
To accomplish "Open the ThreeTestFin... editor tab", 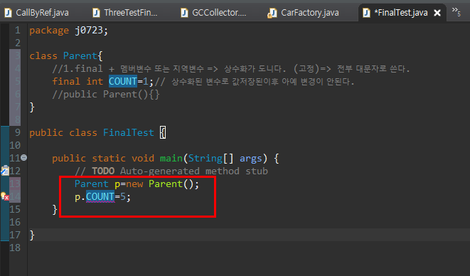I will click(125, 13).
